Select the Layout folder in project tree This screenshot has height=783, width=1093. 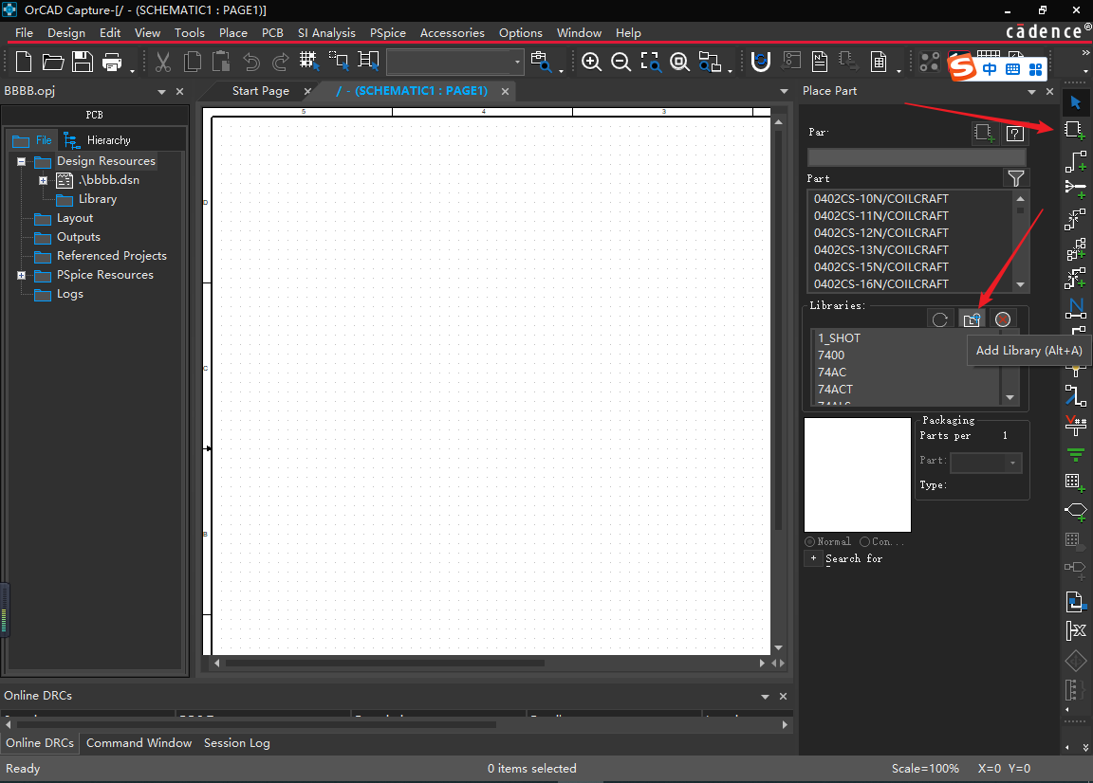[75, 218]
